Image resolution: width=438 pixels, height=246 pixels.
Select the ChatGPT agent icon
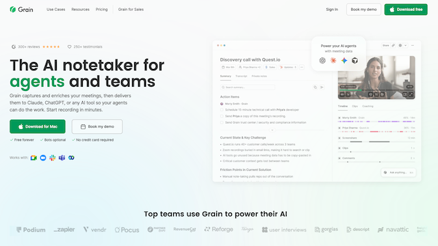click(322, 61)
